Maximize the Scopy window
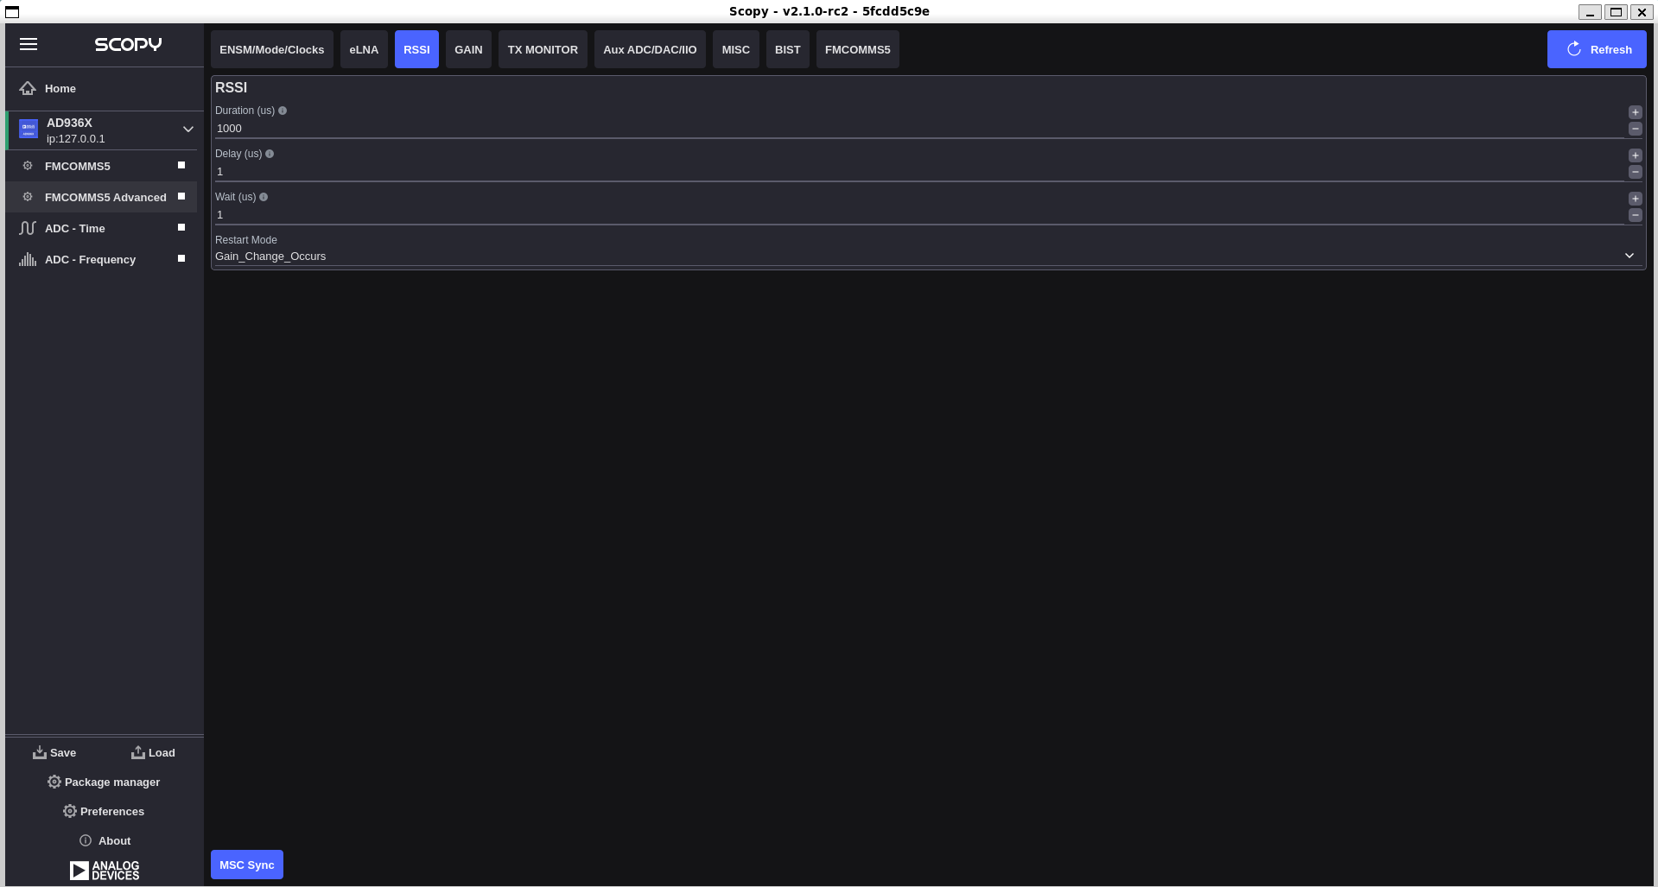The image size is (1658, 887). point(1616,12)
